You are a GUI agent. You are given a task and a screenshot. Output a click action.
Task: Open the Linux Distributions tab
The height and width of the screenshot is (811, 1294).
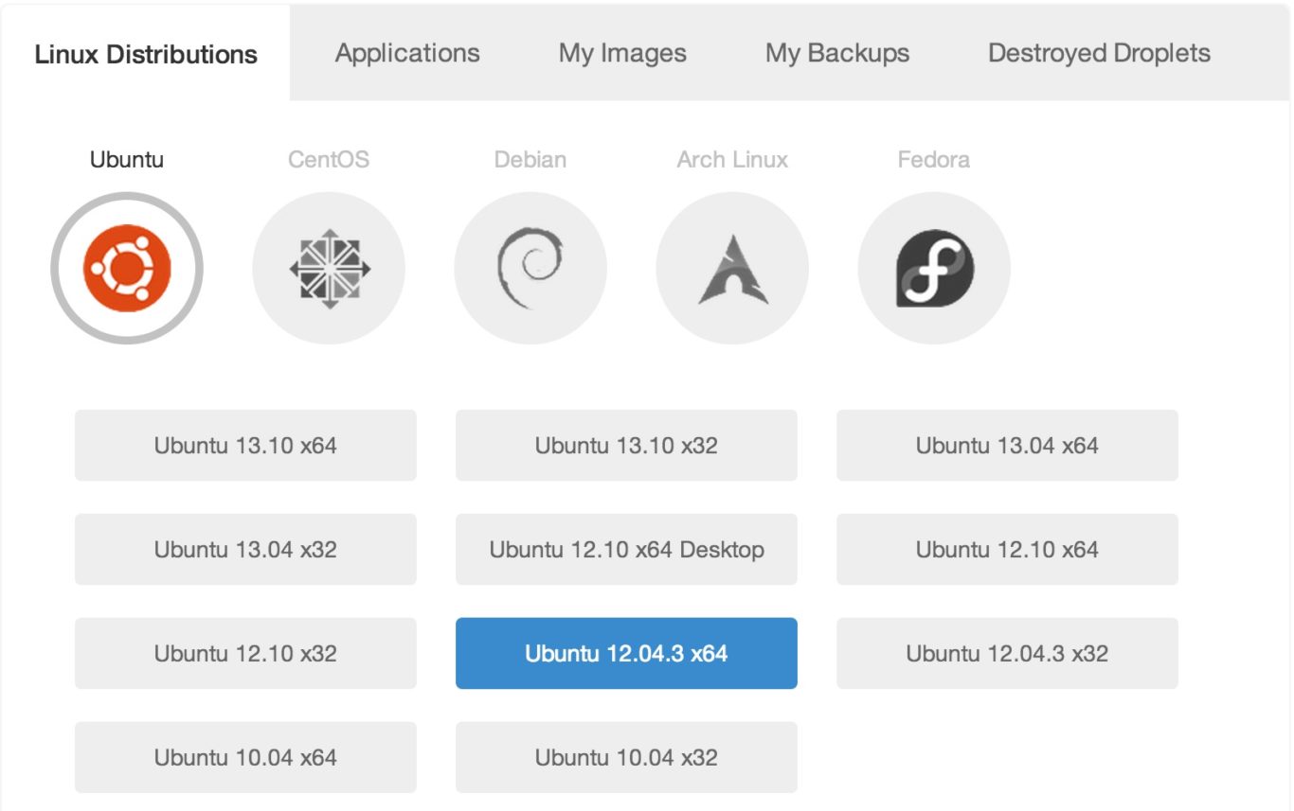coord(146,54)
